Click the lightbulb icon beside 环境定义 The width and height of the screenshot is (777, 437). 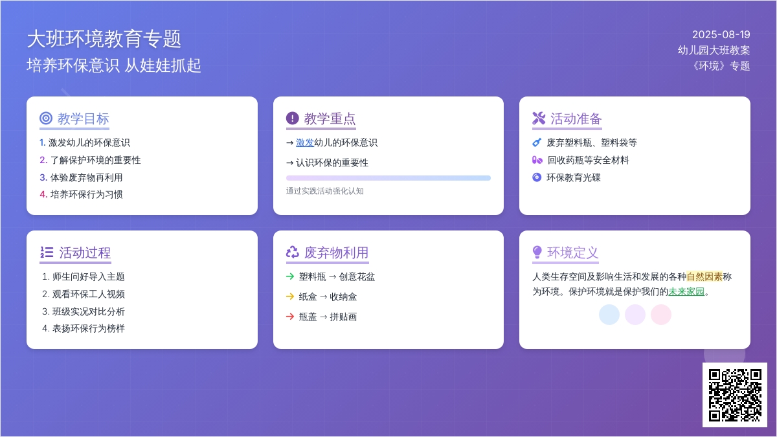coord(537,252)
